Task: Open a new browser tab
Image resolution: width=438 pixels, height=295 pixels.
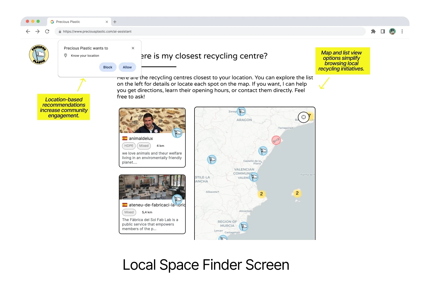Action: click(x=115, y=22)
